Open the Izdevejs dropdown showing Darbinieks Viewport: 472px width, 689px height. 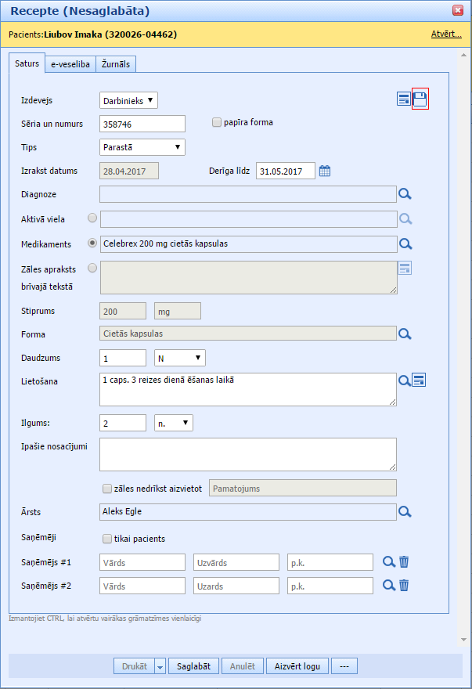point(129,100)
